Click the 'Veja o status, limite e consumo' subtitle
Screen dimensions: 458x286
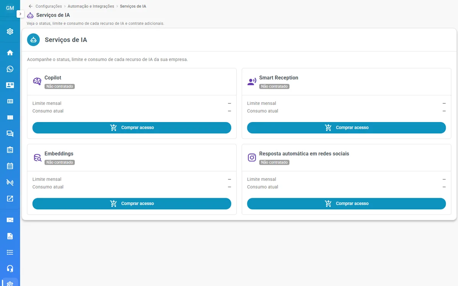[x=95, y=23]
